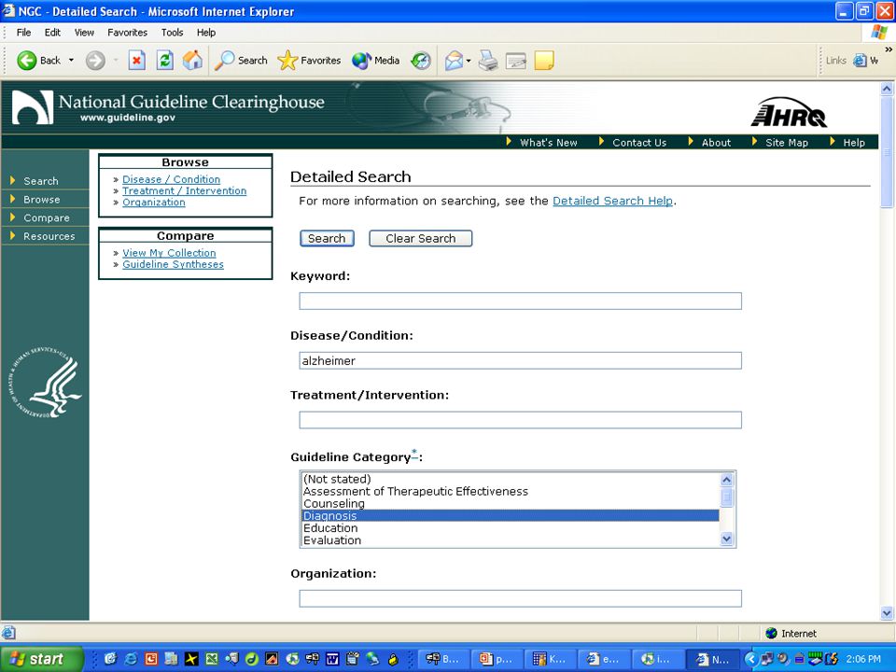Image resolution: width=896 pixels, height=672 pixels.
Task: Open Guideline Syntheses link
Action: 174,264
